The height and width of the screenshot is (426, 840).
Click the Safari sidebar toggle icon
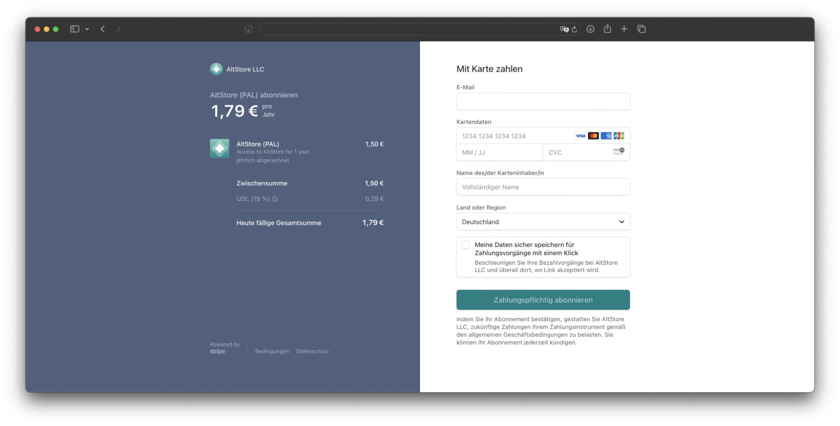(x=74, y=29)
